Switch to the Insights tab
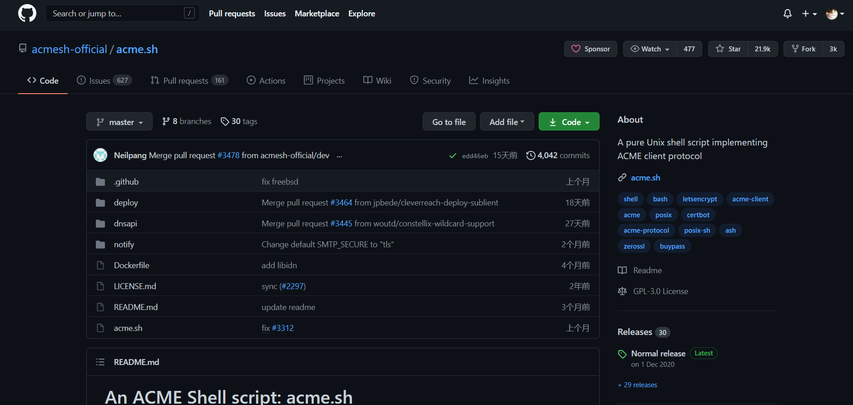Viewport: 853px width, 405px height. [x=489, y=80]
